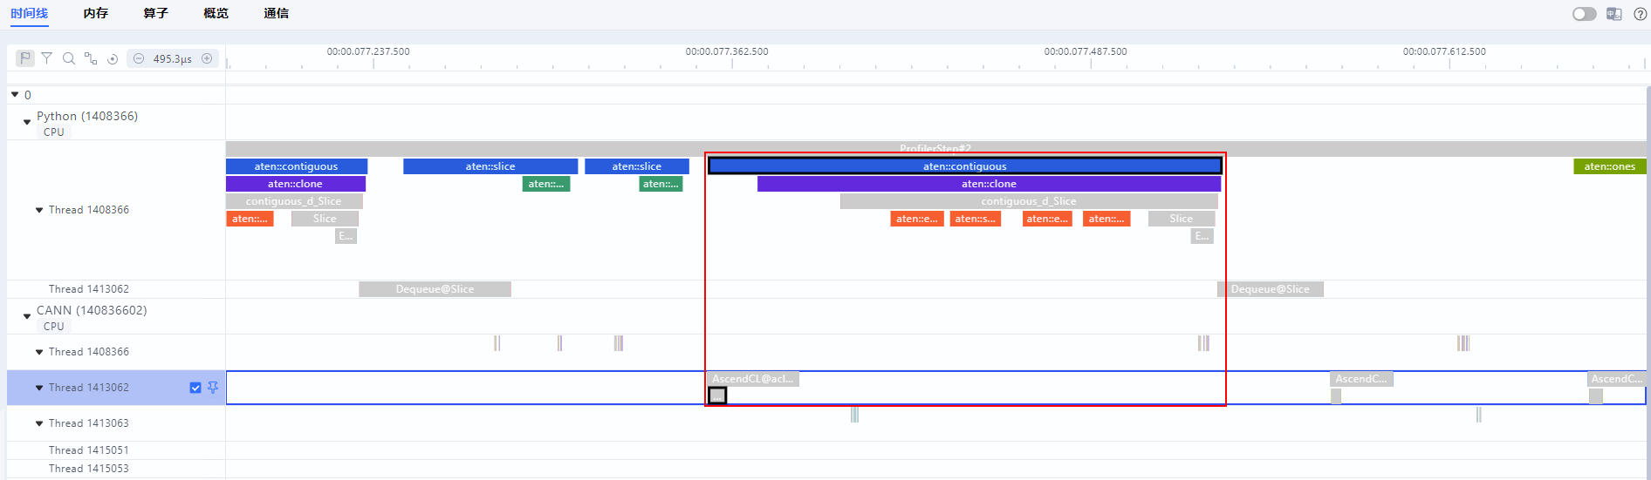Click the connection lines icon in toolbar
The height and width of the screenshot is (480, 1651).
[x=91, y=58]
